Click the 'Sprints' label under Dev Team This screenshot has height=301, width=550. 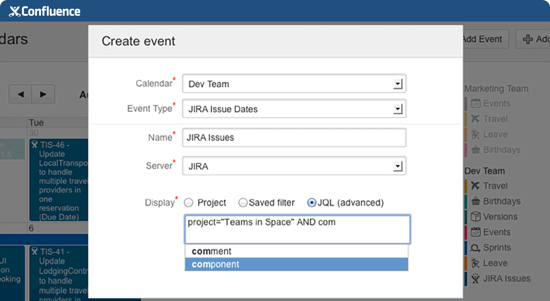pos(497,248)
